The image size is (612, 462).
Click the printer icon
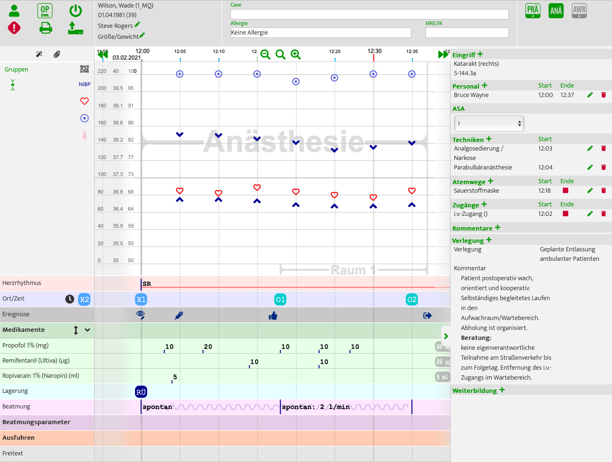[x=45, y=28]
